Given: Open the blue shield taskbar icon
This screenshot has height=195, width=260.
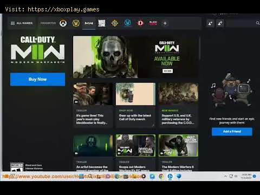Looking at the screenshot, I should [x=179, y=176].
